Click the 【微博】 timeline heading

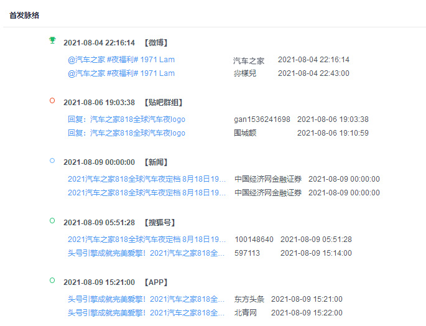[155, 43]
